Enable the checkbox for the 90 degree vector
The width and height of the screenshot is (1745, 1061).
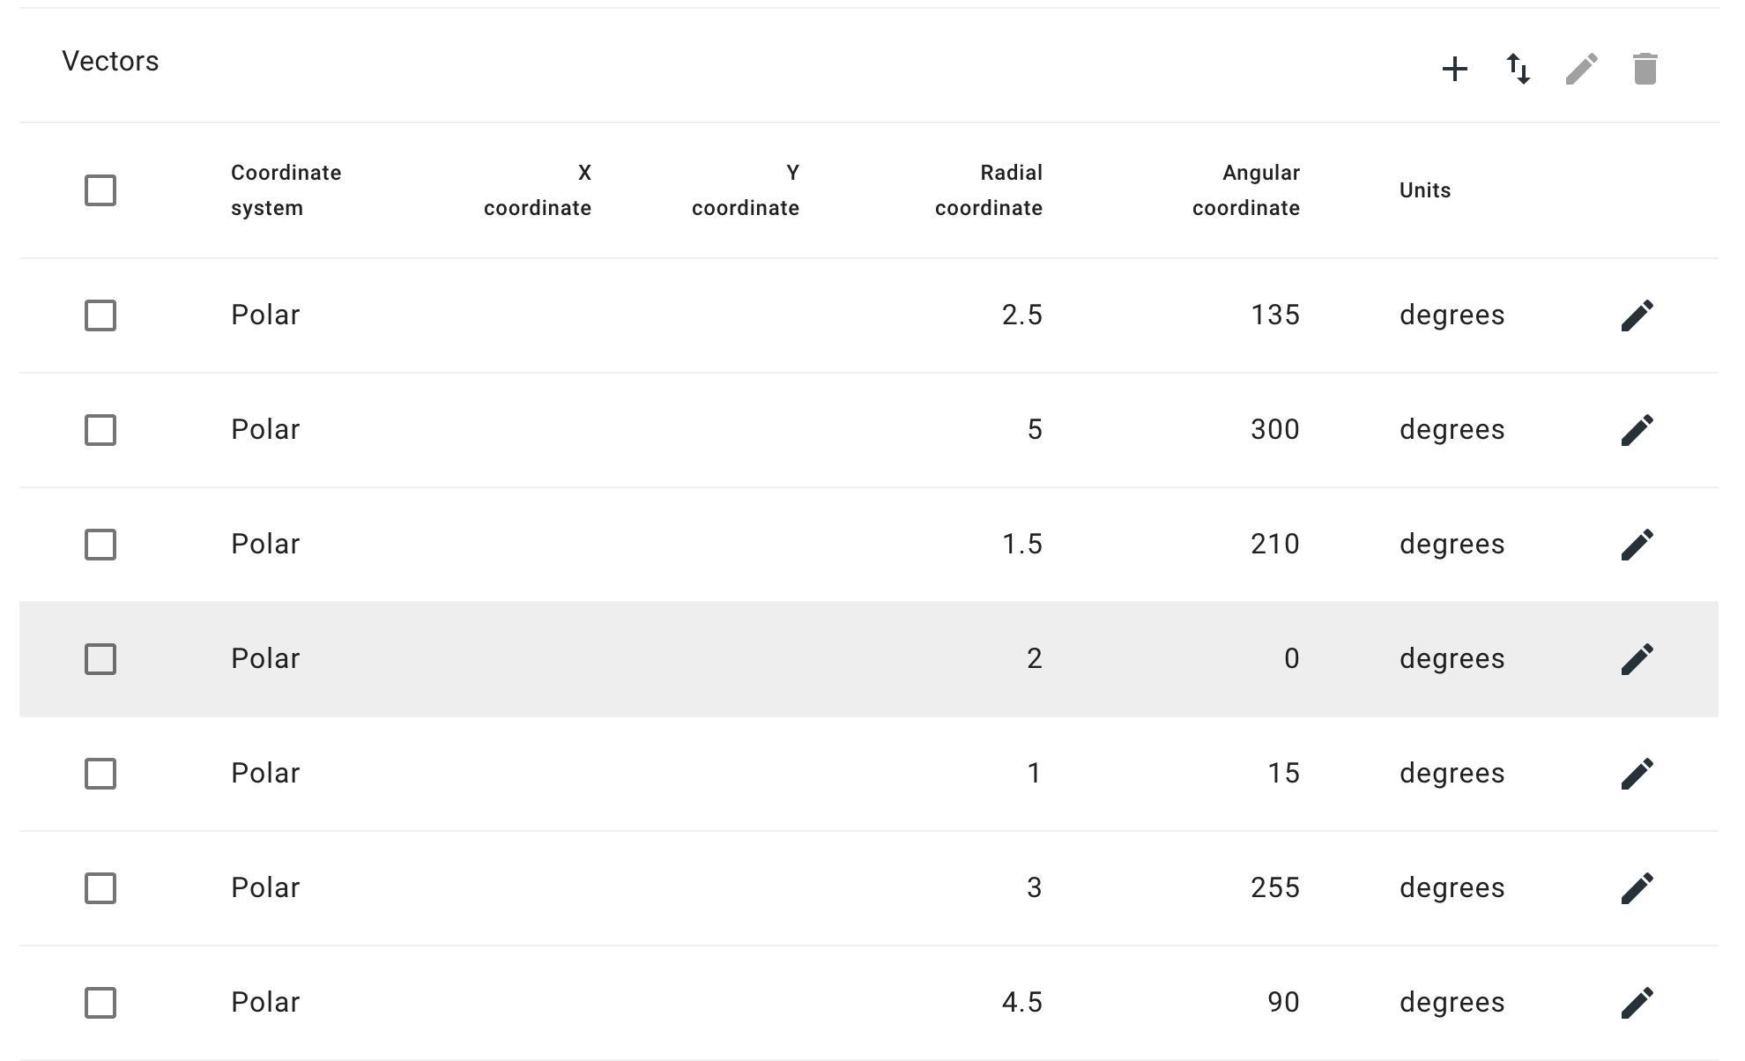click(x=100, y=1003)
